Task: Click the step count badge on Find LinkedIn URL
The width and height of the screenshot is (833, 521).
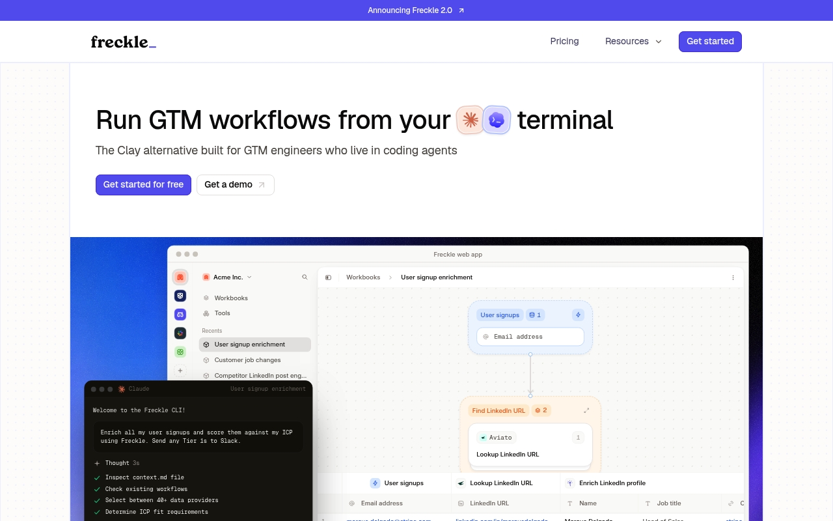Action: [x=541, y=410]
